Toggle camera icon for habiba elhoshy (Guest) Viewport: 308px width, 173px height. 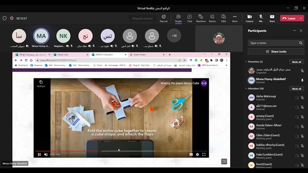click(297, 146)
